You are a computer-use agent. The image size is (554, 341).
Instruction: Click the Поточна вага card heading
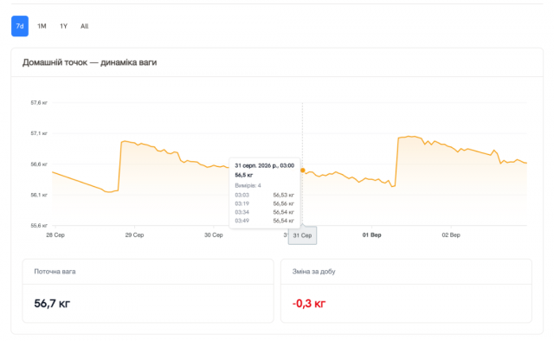click(55, 272)
